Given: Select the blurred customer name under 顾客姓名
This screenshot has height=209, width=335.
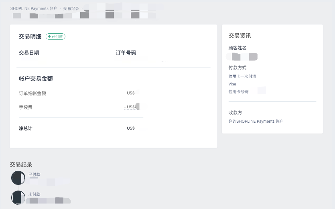Looking at the screenshot, I should [x=242, y=57].
